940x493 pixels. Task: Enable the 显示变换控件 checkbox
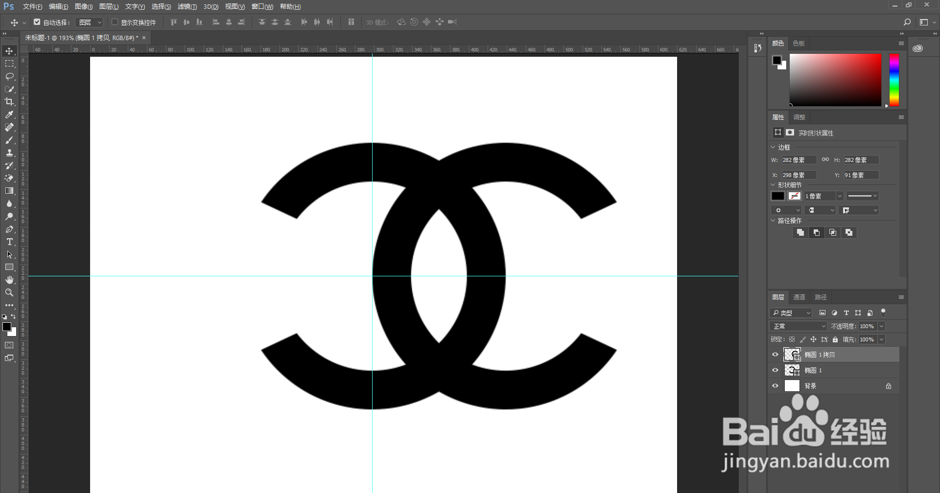point(115,22)
